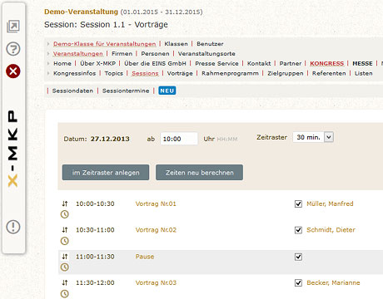Click the sort arrows on the Pause row
383x299 pixels.
[x=65, y=257]
